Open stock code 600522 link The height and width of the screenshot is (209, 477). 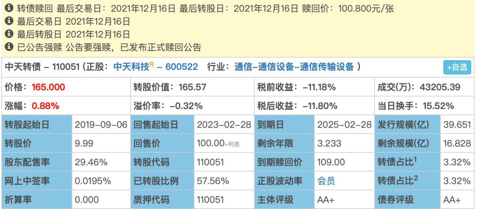[x=182, y=67]
